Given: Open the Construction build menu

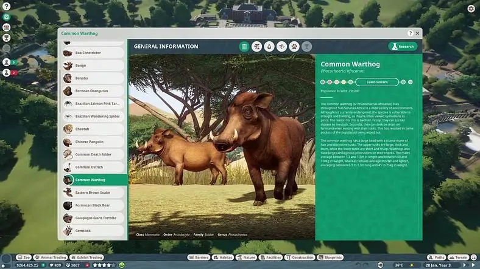Looking at the screenshot, I should pos(299,257).
